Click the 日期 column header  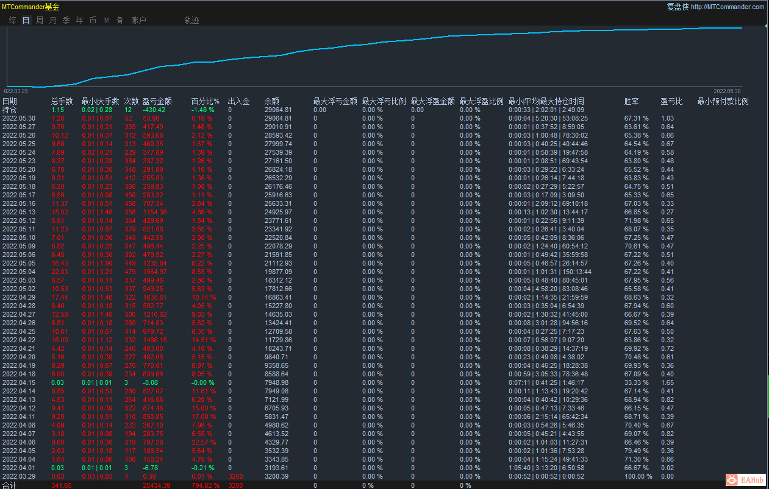(10, 102)
